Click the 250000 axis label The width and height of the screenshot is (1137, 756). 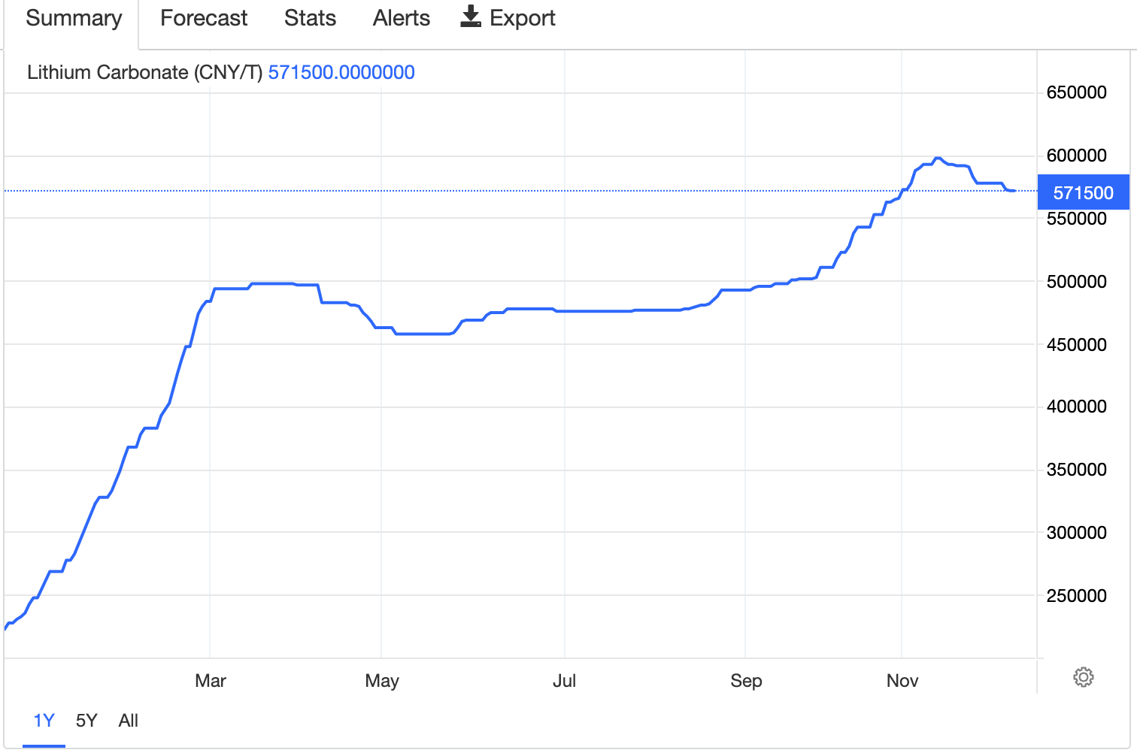pyautogui.click(x=1077, y=596)
